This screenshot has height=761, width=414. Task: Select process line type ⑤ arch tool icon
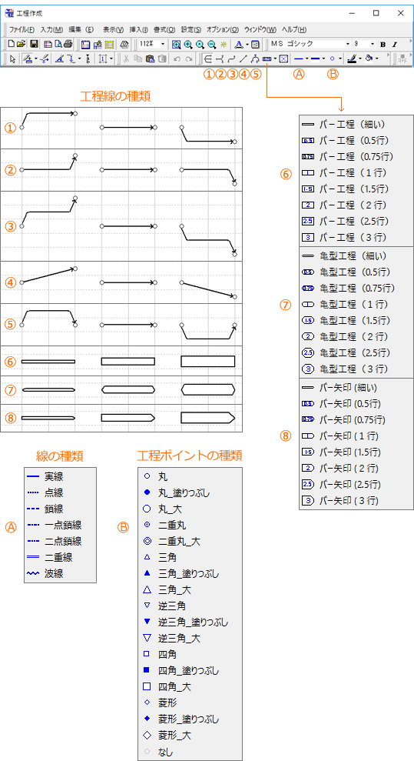pyautogui.click(x=255, y=58)
